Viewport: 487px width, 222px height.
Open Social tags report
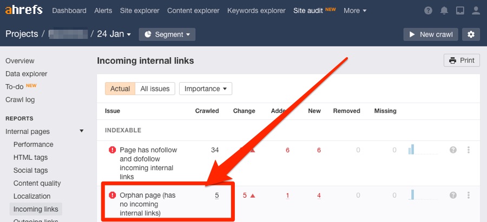pyautogui.click(x=30, y=171)
